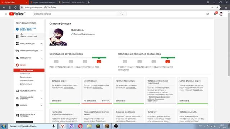Click the subtitles and translations icon
This screenshot has height=129, width=230.
(x=17, y=115)
